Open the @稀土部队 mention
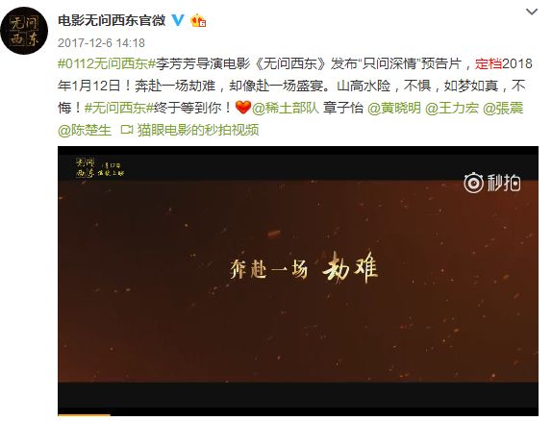This screenshot has height=421, width=552. [x=286, y=108]
